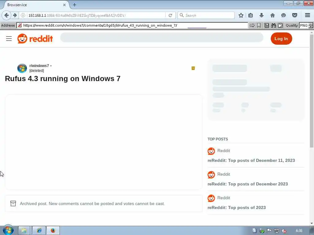Show the clock reading 4:36
Screen dimensions: 314x235
(x=299, y=231)
